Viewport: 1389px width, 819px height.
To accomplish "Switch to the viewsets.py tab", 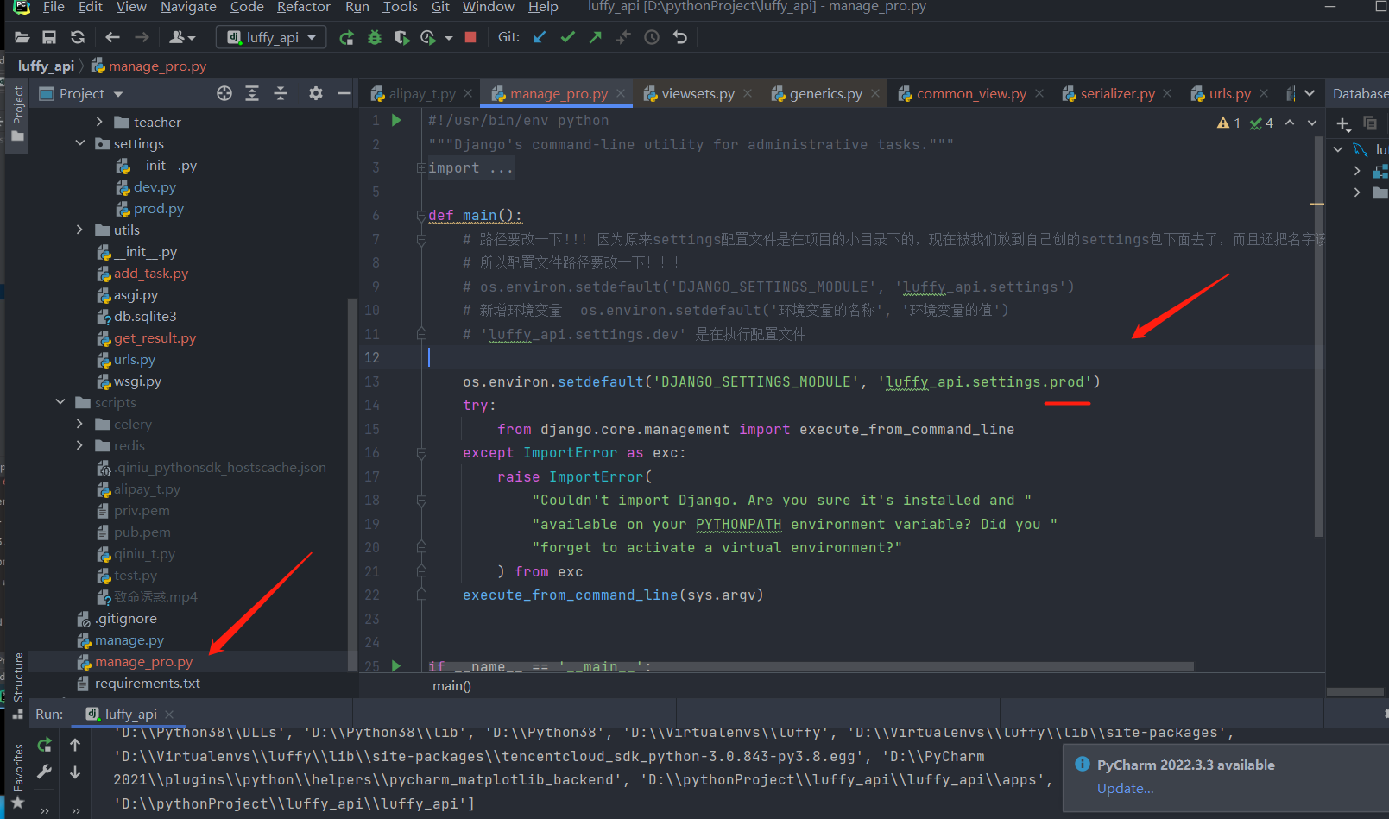I will click(698, 93).
